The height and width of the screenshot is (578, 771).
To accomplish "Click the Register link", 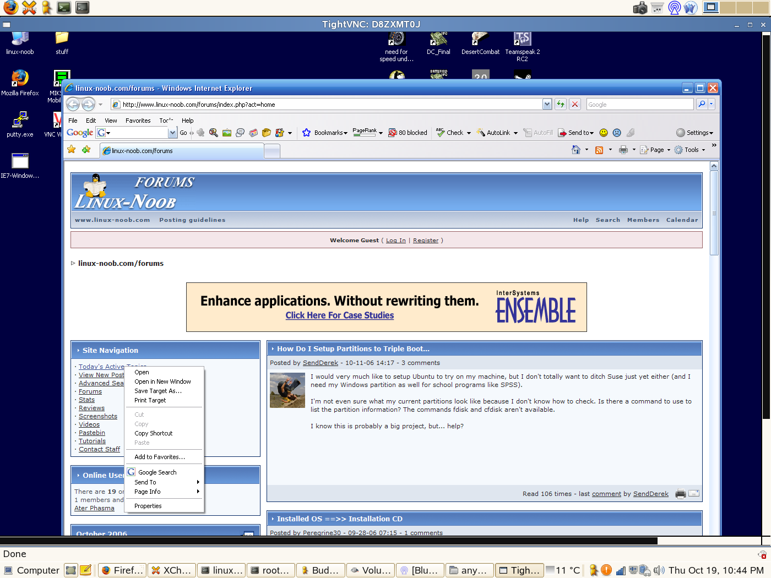I will [426, 241].
